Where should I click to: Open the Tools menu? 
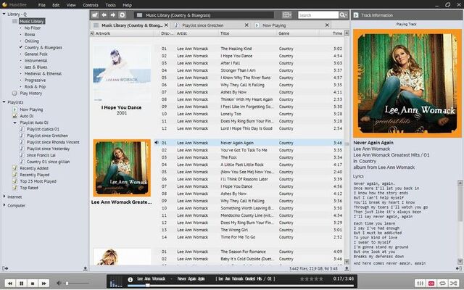(111, 5)
